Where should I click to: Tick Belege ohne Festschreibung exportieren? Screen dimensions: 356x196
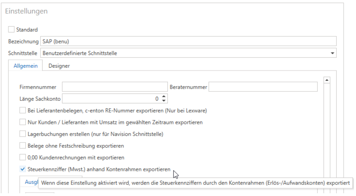(23, 146)
